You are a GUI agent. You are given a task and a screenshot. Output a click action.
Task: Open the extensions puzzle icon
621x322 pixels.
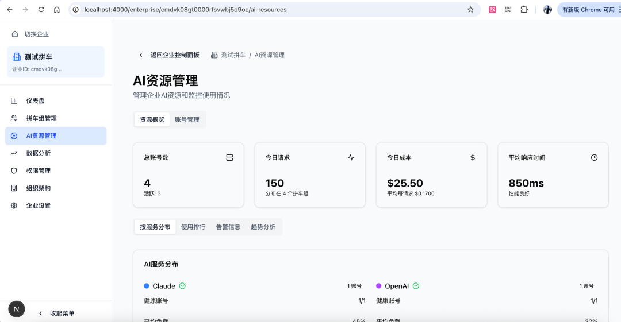point(524,10)
